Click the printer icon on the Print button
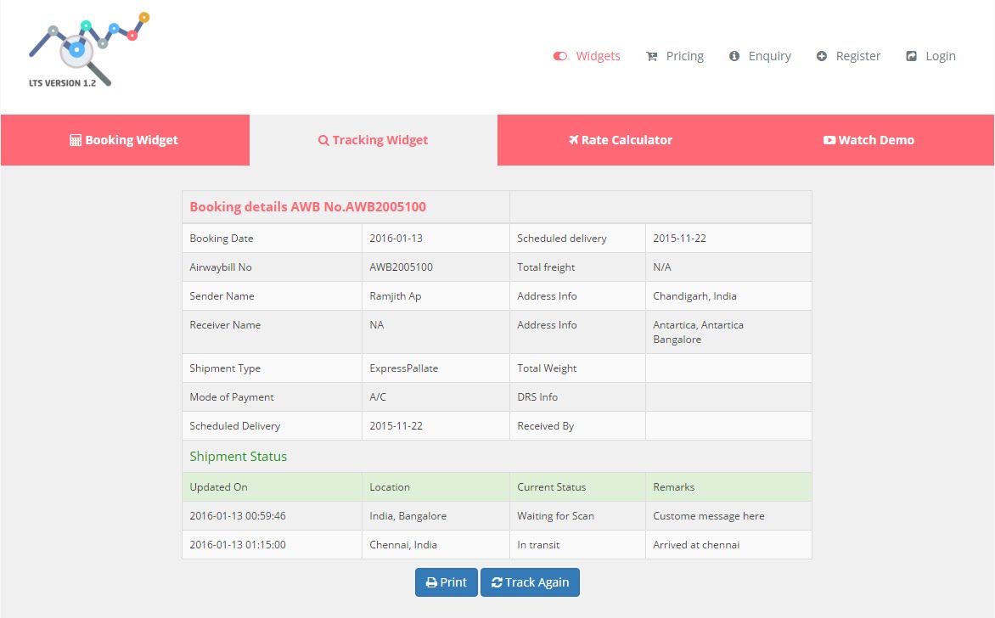995x618 pixels. (432, 582)
